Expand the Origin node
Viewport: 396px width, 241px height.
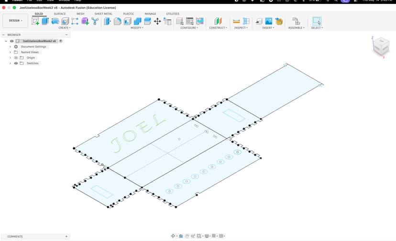[x=10, y=58]
